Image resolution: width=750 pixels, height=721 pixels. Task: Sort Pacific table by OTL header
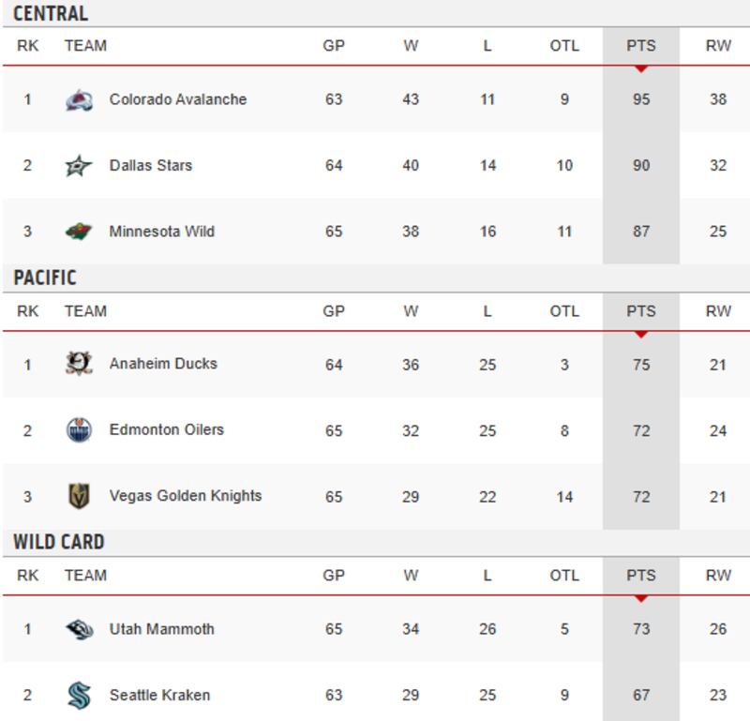(564, 311)
